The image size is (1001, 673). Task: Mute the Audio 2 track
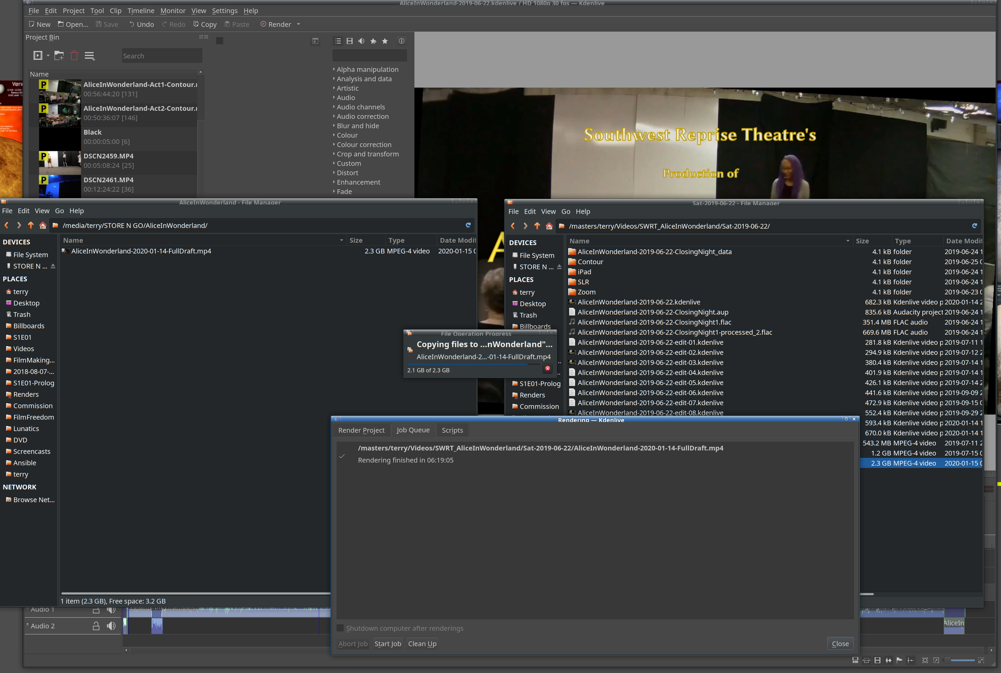tap(111, 626)
